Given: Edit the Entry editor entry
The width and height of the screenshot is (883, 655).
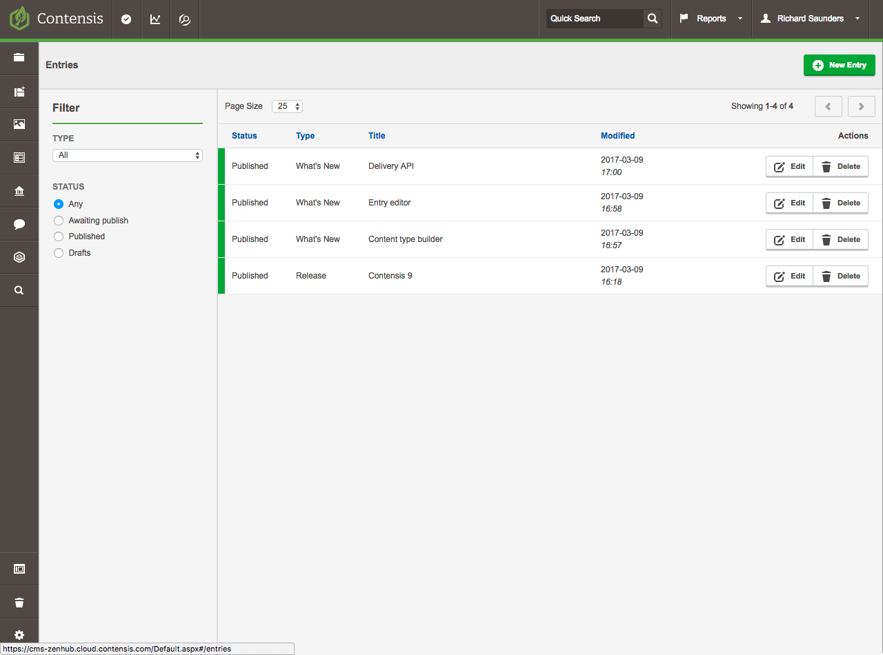Looking at the screenshot, I should tap(790, 203).
